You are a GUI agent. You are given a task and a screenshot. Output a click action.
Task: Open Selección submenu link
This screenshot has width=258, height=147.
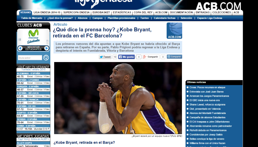(186, 18)
